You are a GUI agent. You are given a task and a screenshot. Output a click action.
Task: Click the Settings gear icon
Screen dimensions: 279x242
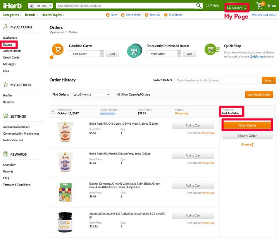coord(6,116)
